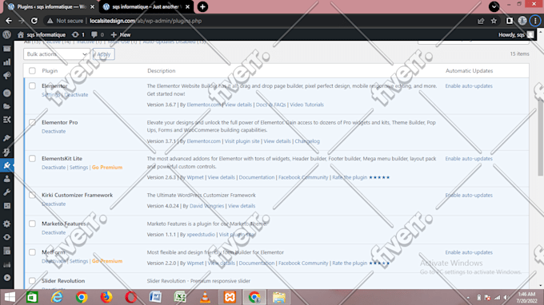Tick the Elementor Pro plugin checkbox
Image resolution: width=544 pixels, height=305 pixels.
point(32,122)
